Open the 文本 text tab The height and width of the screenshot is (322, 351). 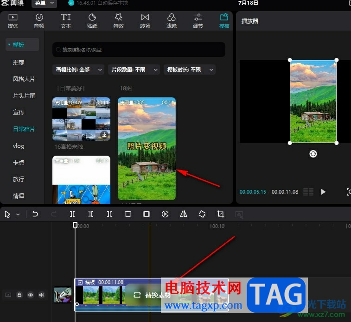point(65,21)
